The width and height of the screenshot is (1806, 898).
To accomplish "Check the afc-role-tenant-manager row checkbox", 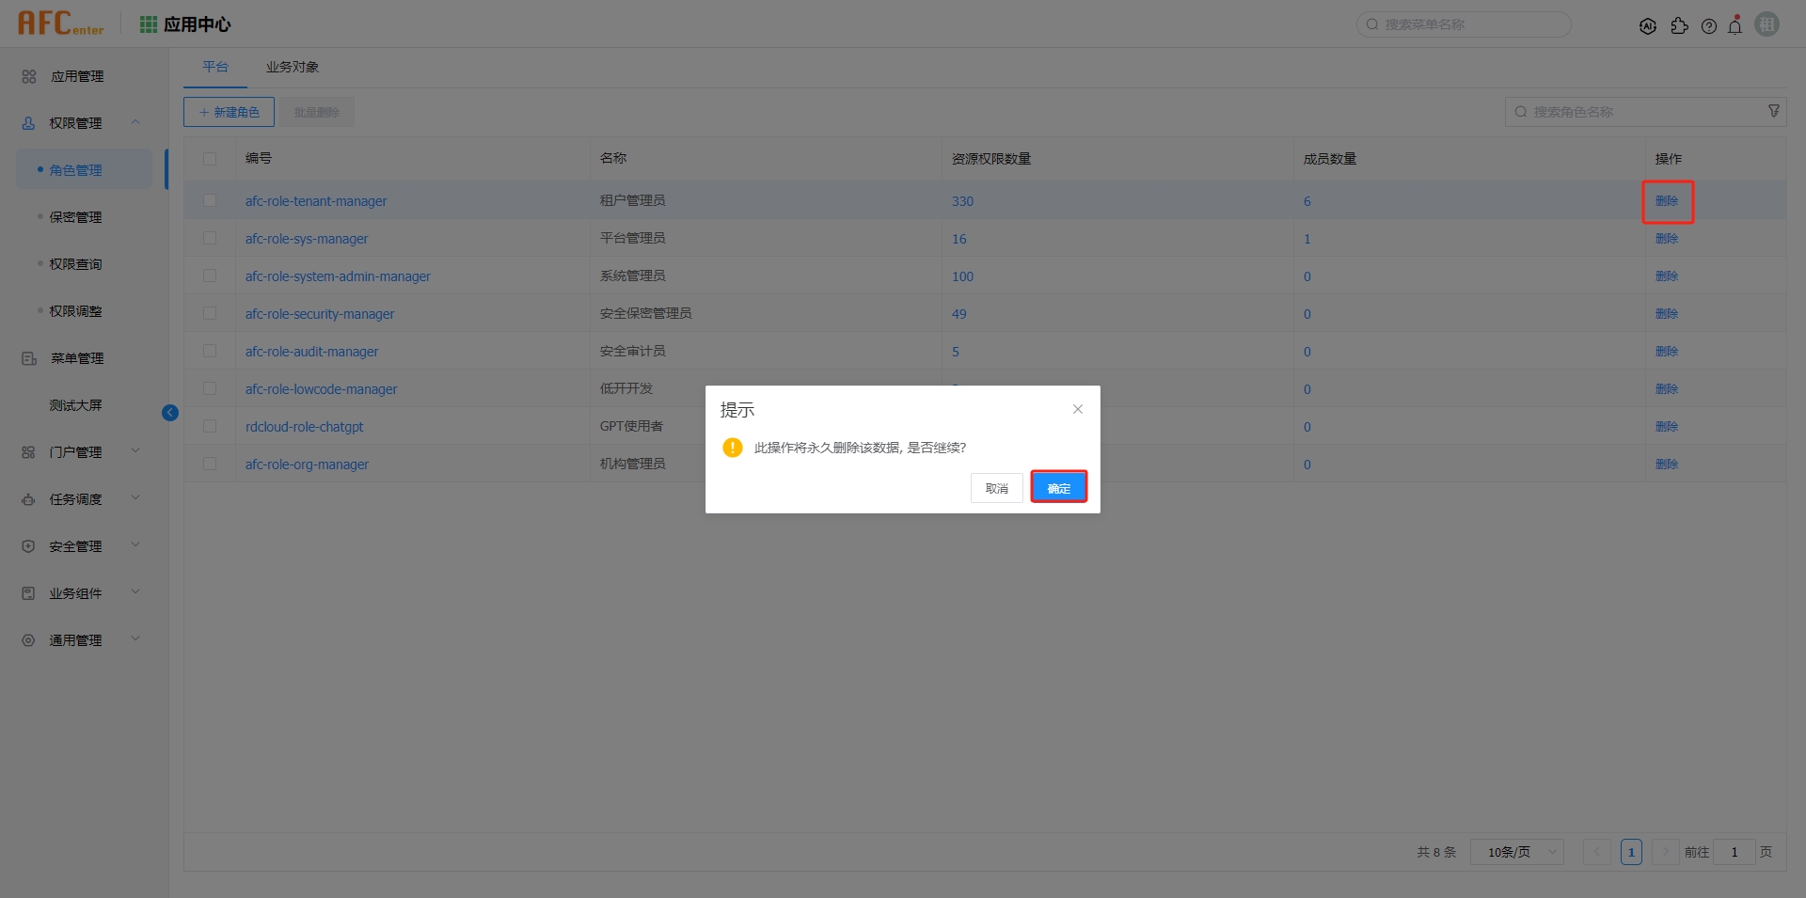I will 210,200.
